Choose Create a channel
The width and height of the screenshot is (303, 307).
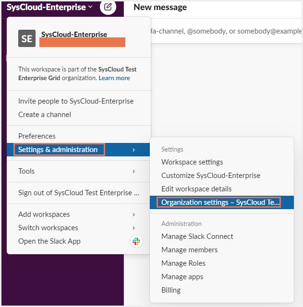coord(45,115)
